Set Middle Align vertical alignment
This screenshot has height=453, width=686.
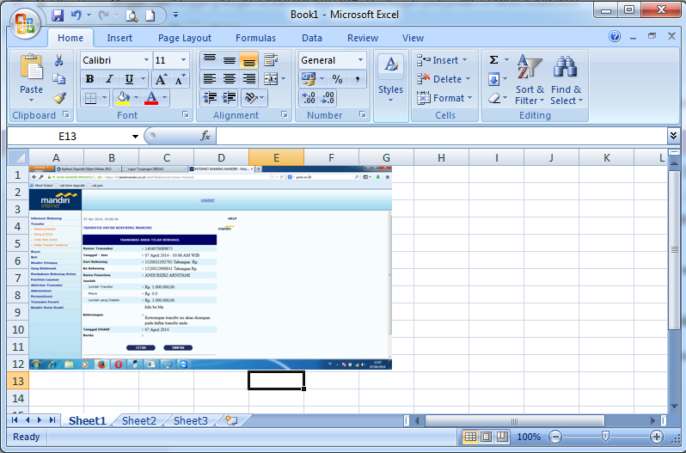click(230, 60)
